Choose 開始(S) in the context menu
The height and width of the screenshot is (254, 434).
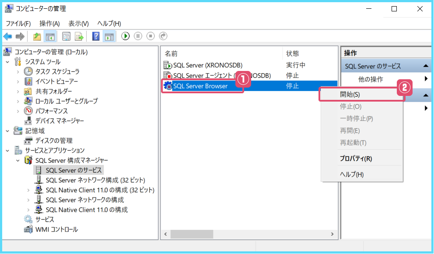[x=350, y=94]
